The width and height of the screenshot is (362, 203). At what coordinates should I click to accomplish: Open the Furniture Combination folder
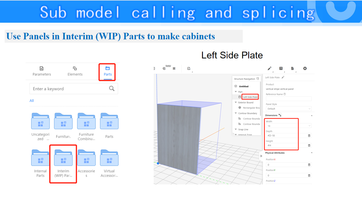(86, 127)
